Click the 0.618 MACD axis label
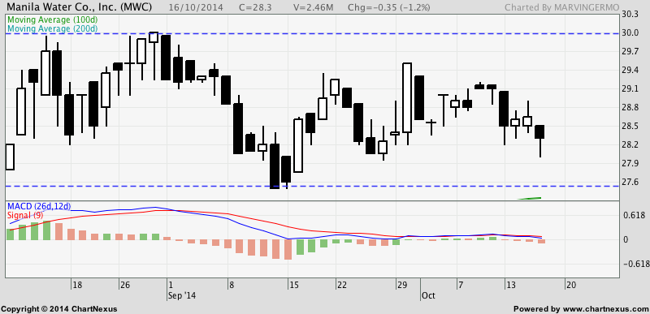 [x=634, y=215]
